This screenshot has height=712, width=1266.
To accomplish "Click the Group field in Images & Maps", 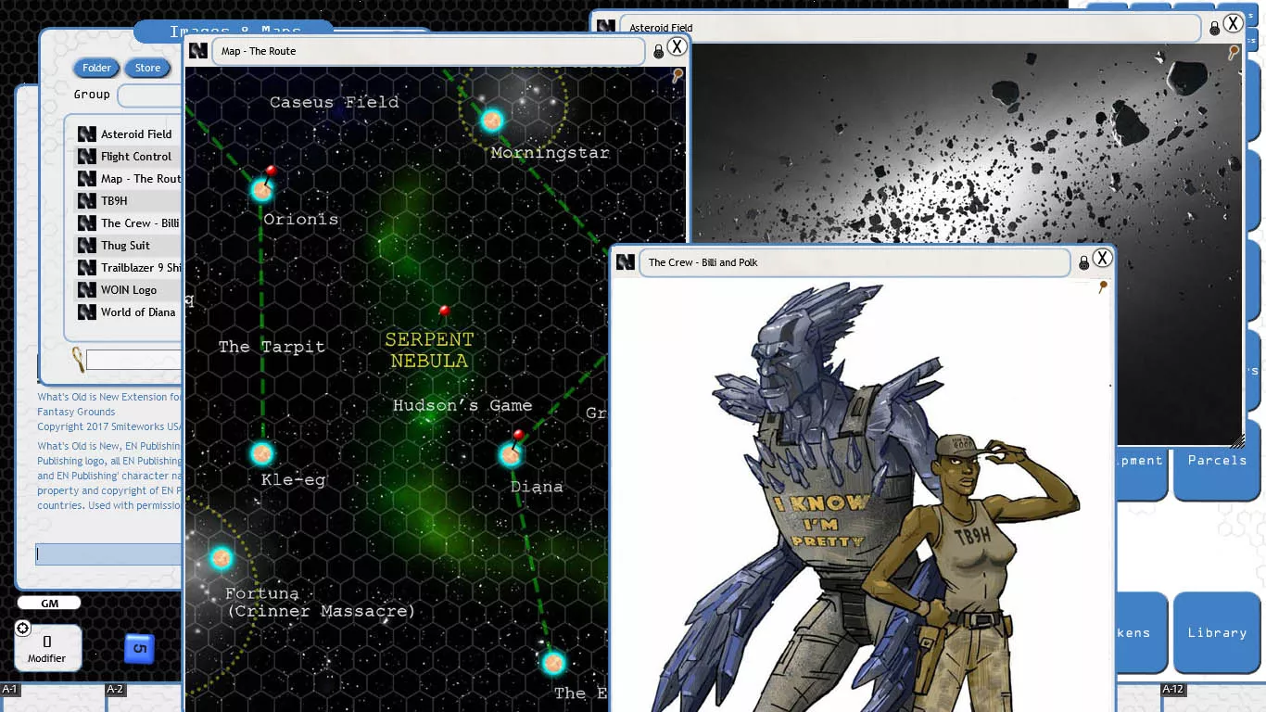I will 150,95.
